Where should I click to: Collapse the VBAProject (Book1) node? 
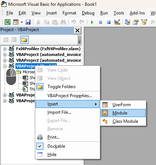5,66
